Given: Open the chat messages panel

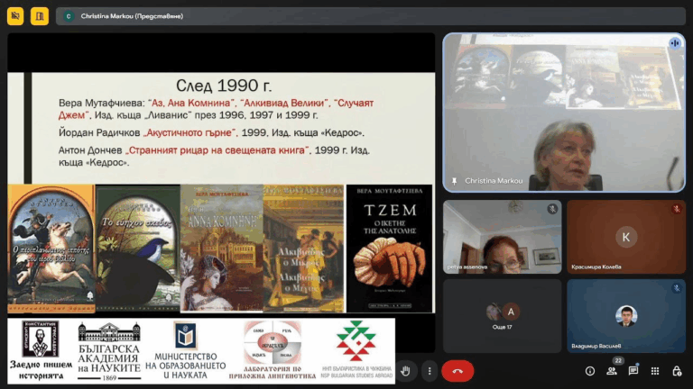Looking at the screenshot, I should [x=633, y=371].
